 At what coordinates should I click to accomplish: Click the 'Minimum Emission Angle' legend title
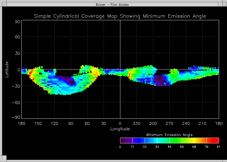pyautogui.click(x=169, y=135)
